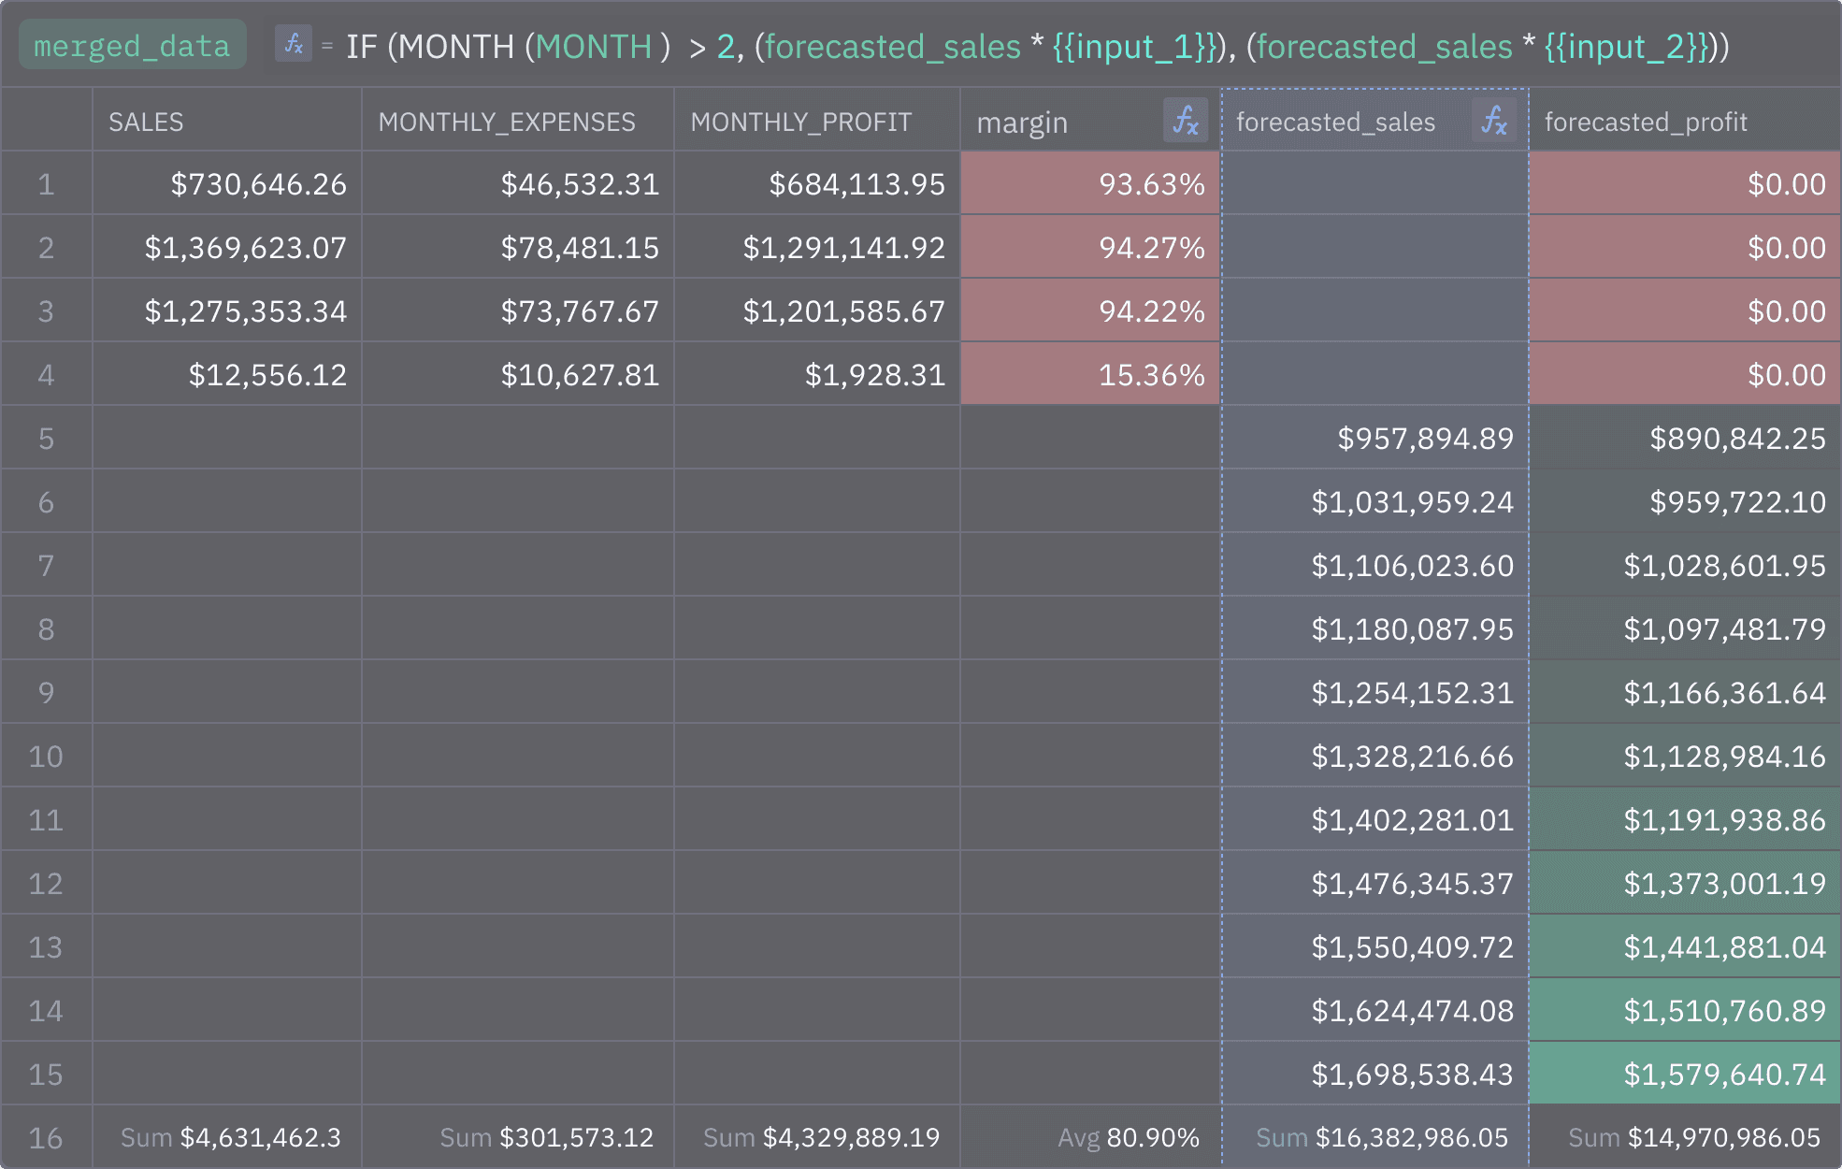Click forecasted profit cell $1,128,984.16

coord(1685,757)
